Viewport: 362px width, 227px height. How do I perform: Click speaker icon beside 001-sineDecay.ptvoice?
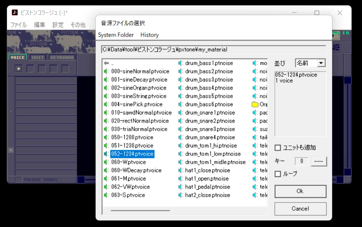106,80
